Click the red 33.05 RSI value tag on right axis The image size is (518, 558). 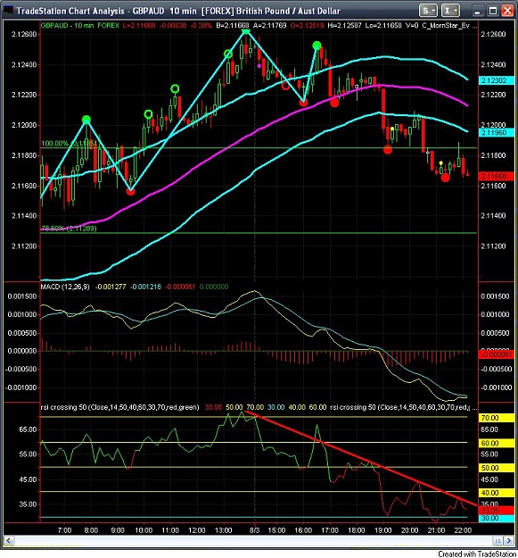[x=496, y=511]
